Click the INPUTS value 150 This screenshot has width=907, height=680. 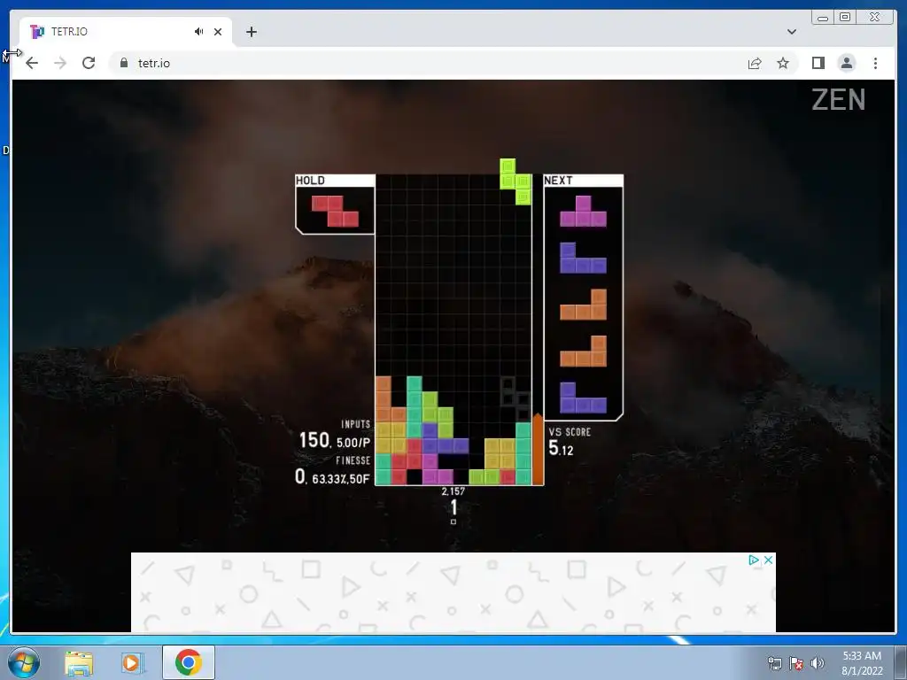314,441
